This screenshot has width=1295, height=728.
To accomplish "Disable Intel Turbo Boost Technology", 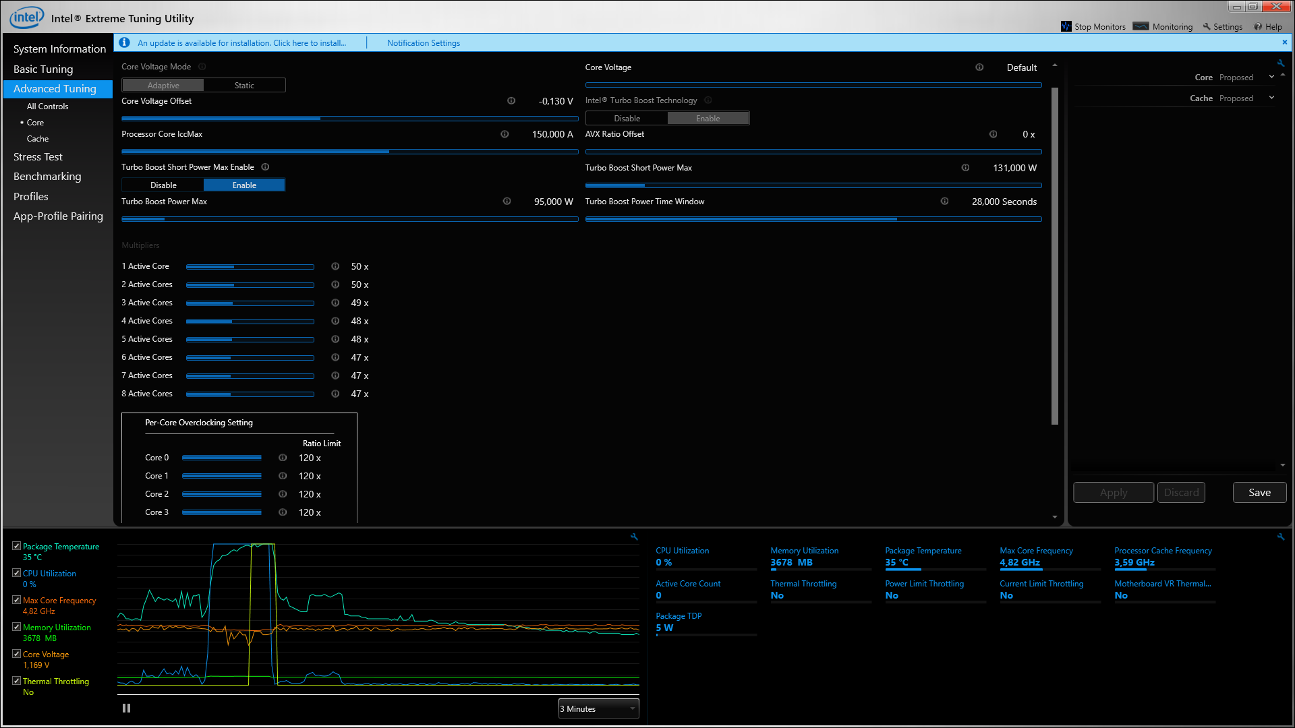I will coord(627,119).
